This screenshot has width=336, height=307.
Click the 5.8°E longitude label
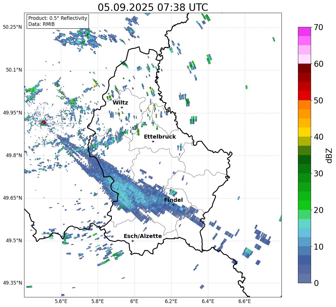98,301
